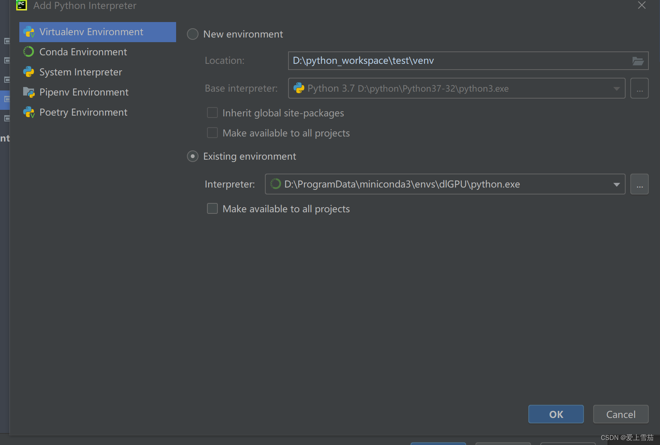Select the New environment radio button
This screenshot has width=660, height=445.
(x=193, y=34)
